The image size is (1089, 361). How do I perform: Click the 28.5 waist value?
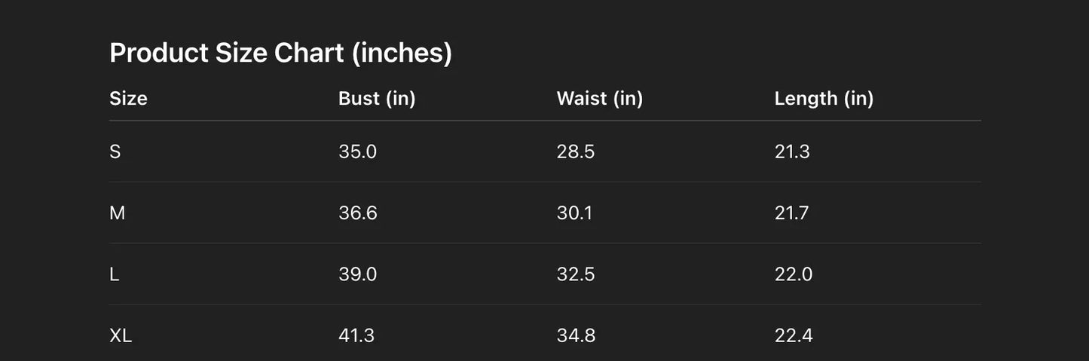tap(576, 152)
